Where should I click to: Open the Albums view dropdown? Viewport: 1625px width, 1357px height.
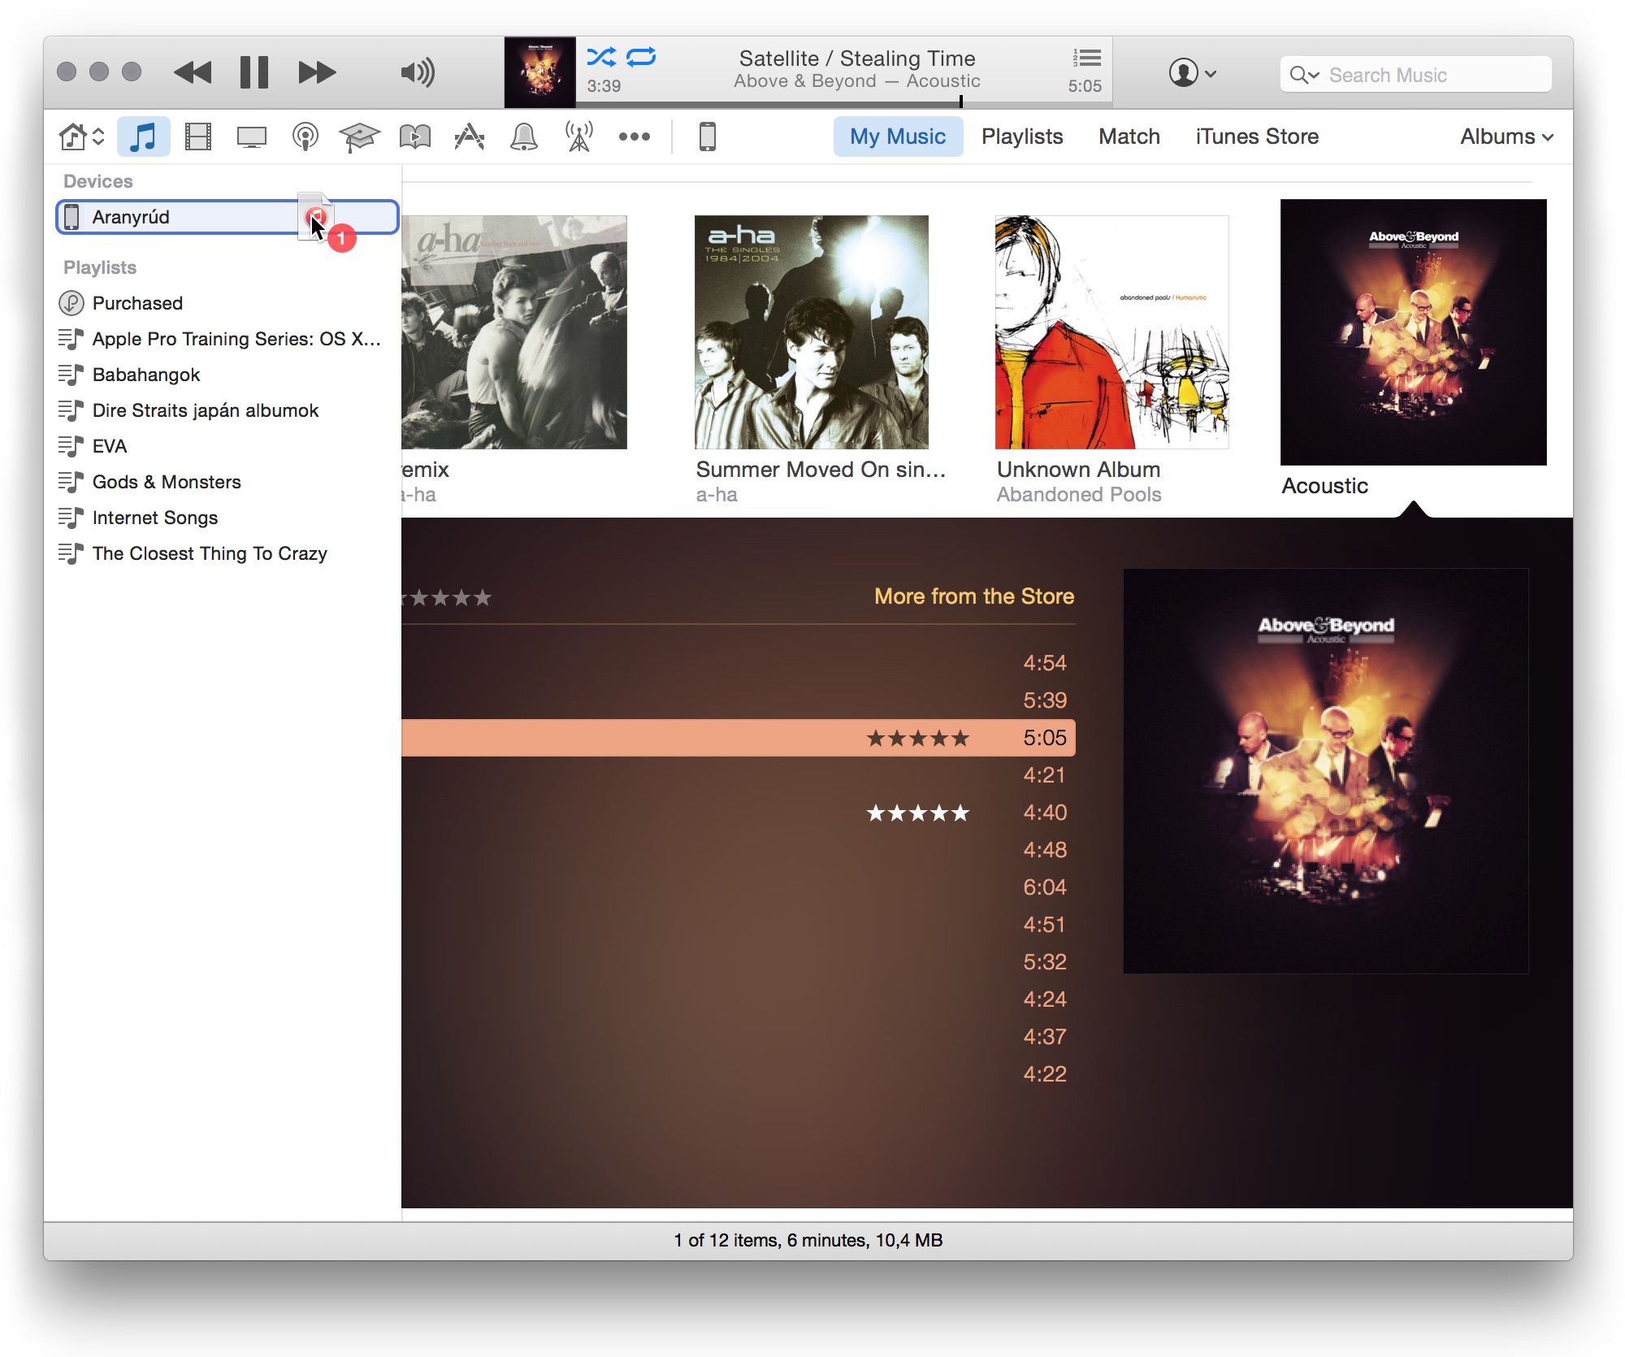coord(1506,137)
